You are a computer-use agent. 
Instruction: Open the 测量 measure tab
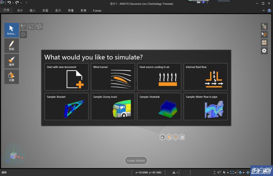coord(71,10)
